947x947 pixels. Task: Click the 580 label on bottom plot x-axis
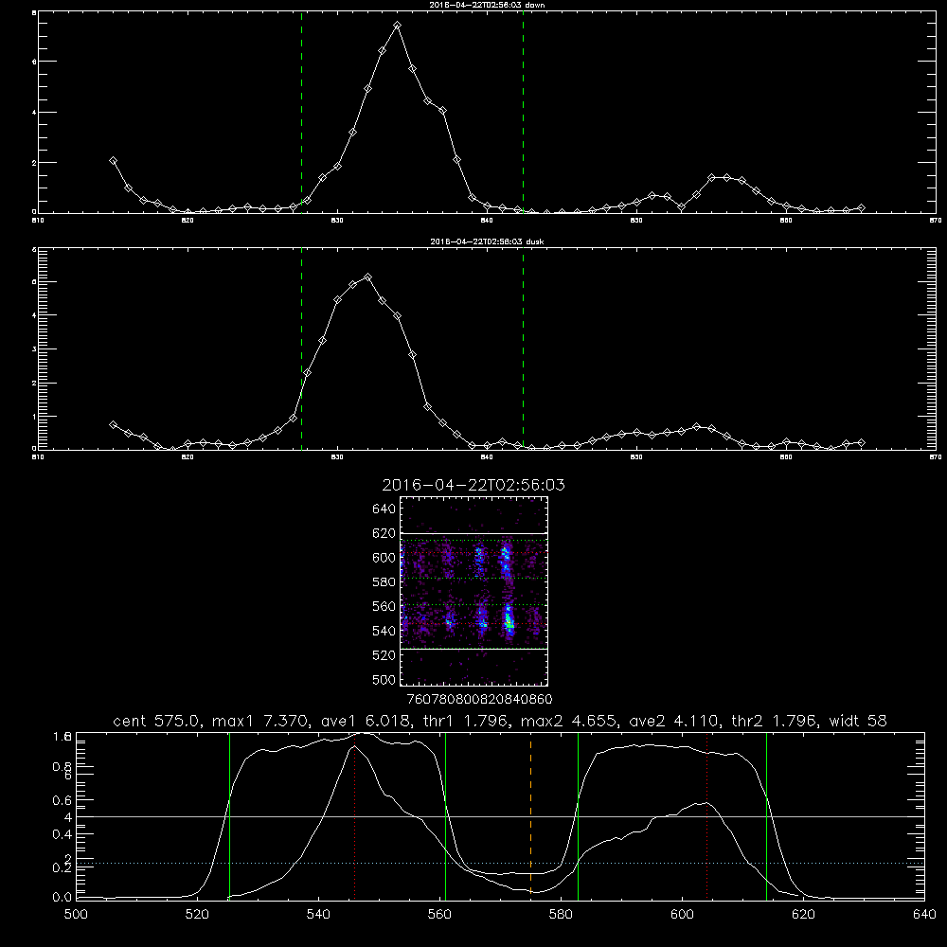[x=561, y=915]
